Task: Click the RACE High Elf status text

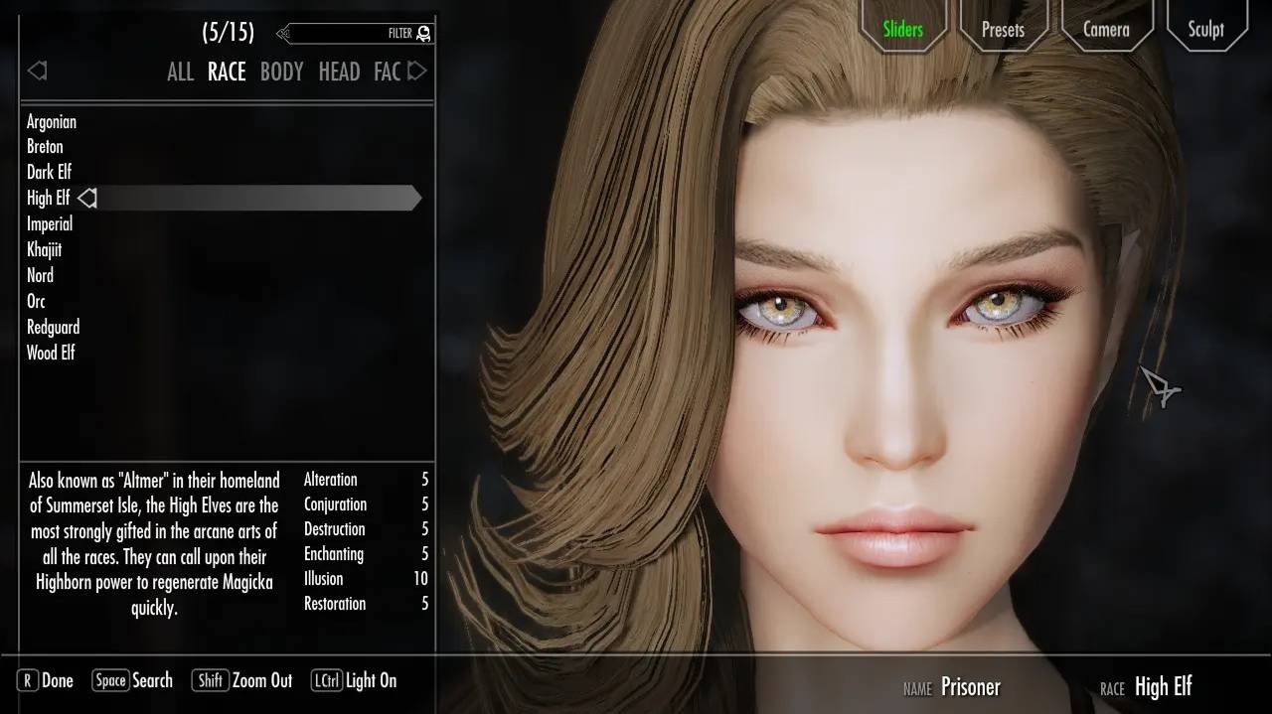Action: 1146,687
